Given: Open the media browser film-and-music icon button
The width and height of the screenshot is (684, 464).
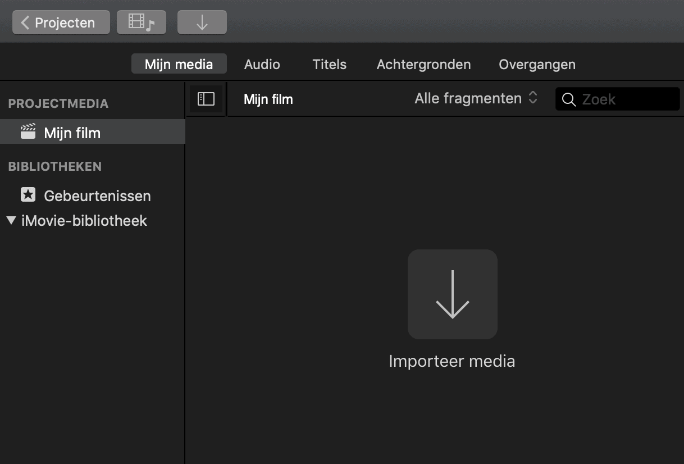Looking at the screenshot, I should point(142,22).
